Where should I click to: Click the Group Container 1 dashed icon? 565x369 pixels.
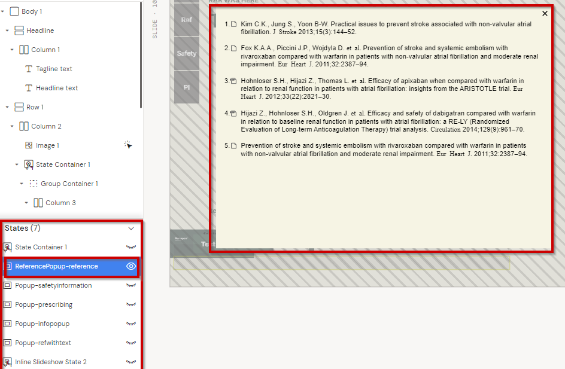click(34, 184)
